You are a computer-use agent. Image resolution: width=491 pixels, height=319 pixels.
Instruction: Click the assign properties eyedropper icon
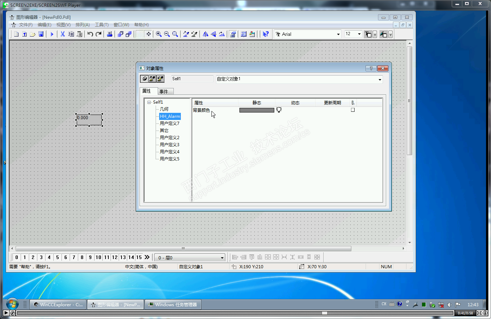(x=194, y=34)
